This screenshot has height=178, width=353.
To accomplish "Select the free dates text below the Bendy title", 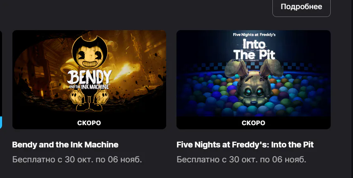I will coord(77,159).
